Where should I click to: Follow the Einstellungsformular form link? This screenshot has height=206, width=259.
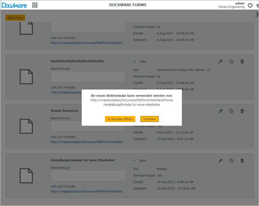(88, 192)
